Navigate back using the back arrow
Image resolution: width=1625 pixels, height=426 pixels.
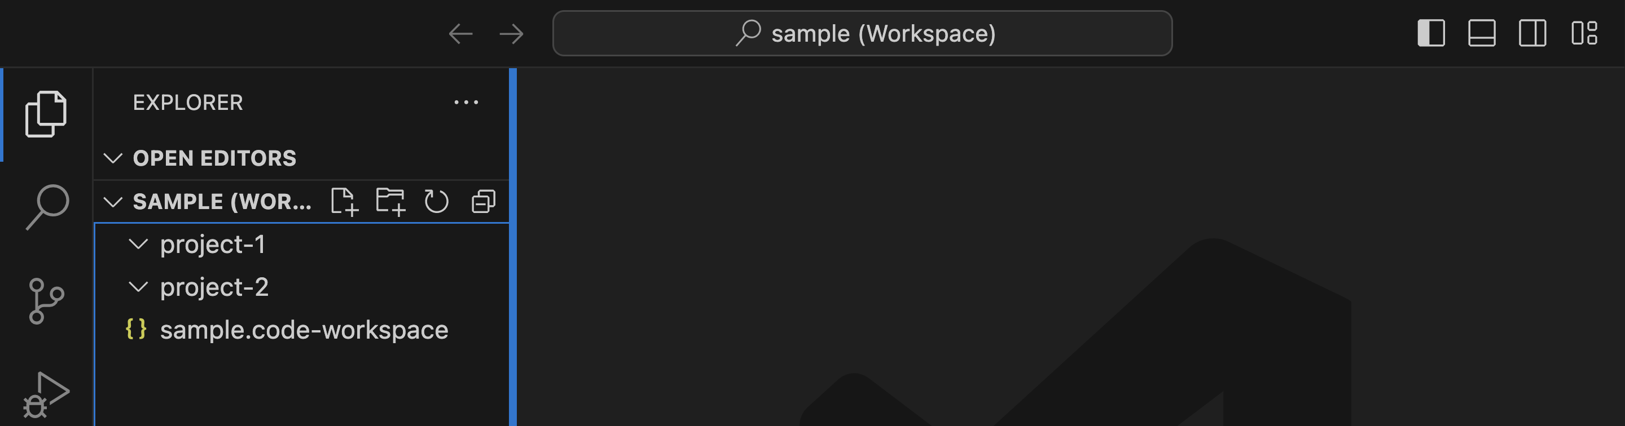[461, 33]
